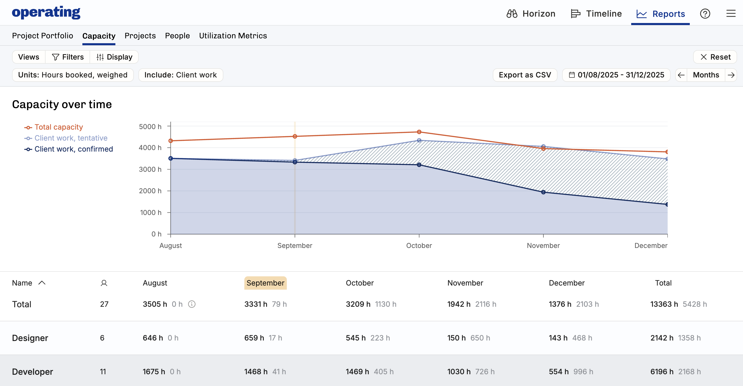Click the operating logo

[46, 13]
